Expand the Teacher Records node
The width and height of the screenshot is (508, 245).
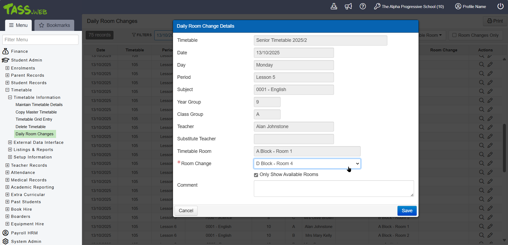[x=7, y=165]
